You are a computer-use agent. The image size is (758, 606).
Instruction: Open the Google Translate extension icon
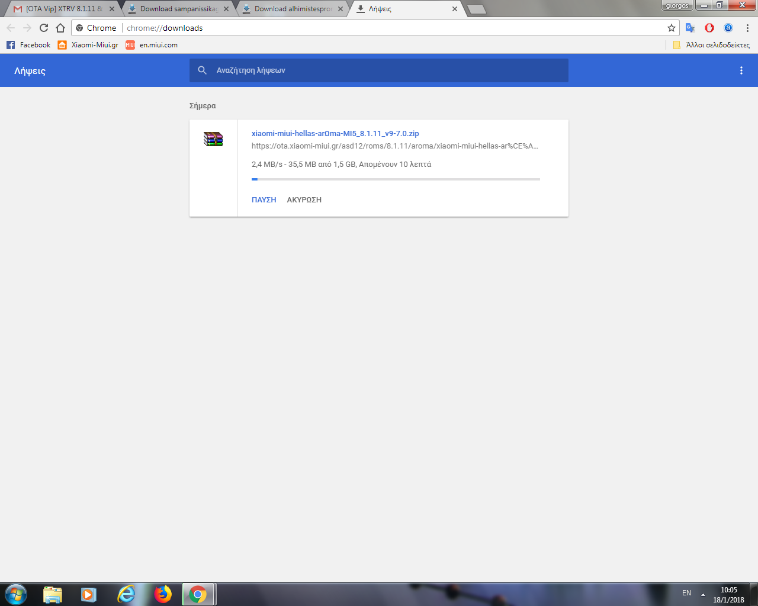point(690,28)
